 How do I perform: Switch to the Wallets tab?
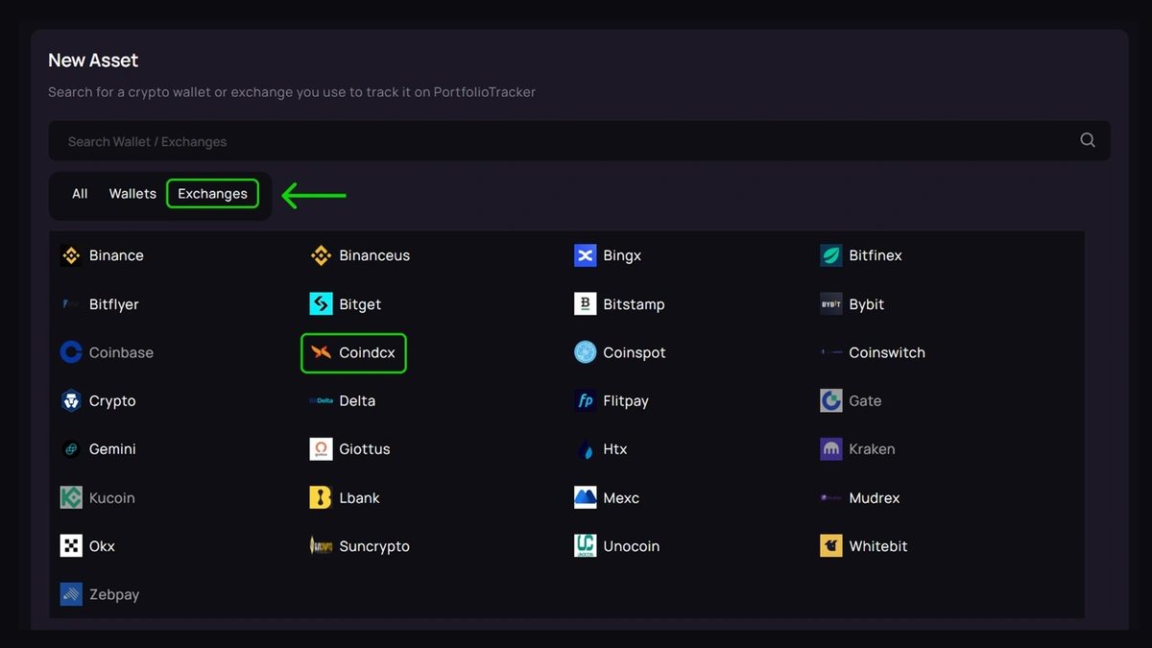(x=132, y=194)
